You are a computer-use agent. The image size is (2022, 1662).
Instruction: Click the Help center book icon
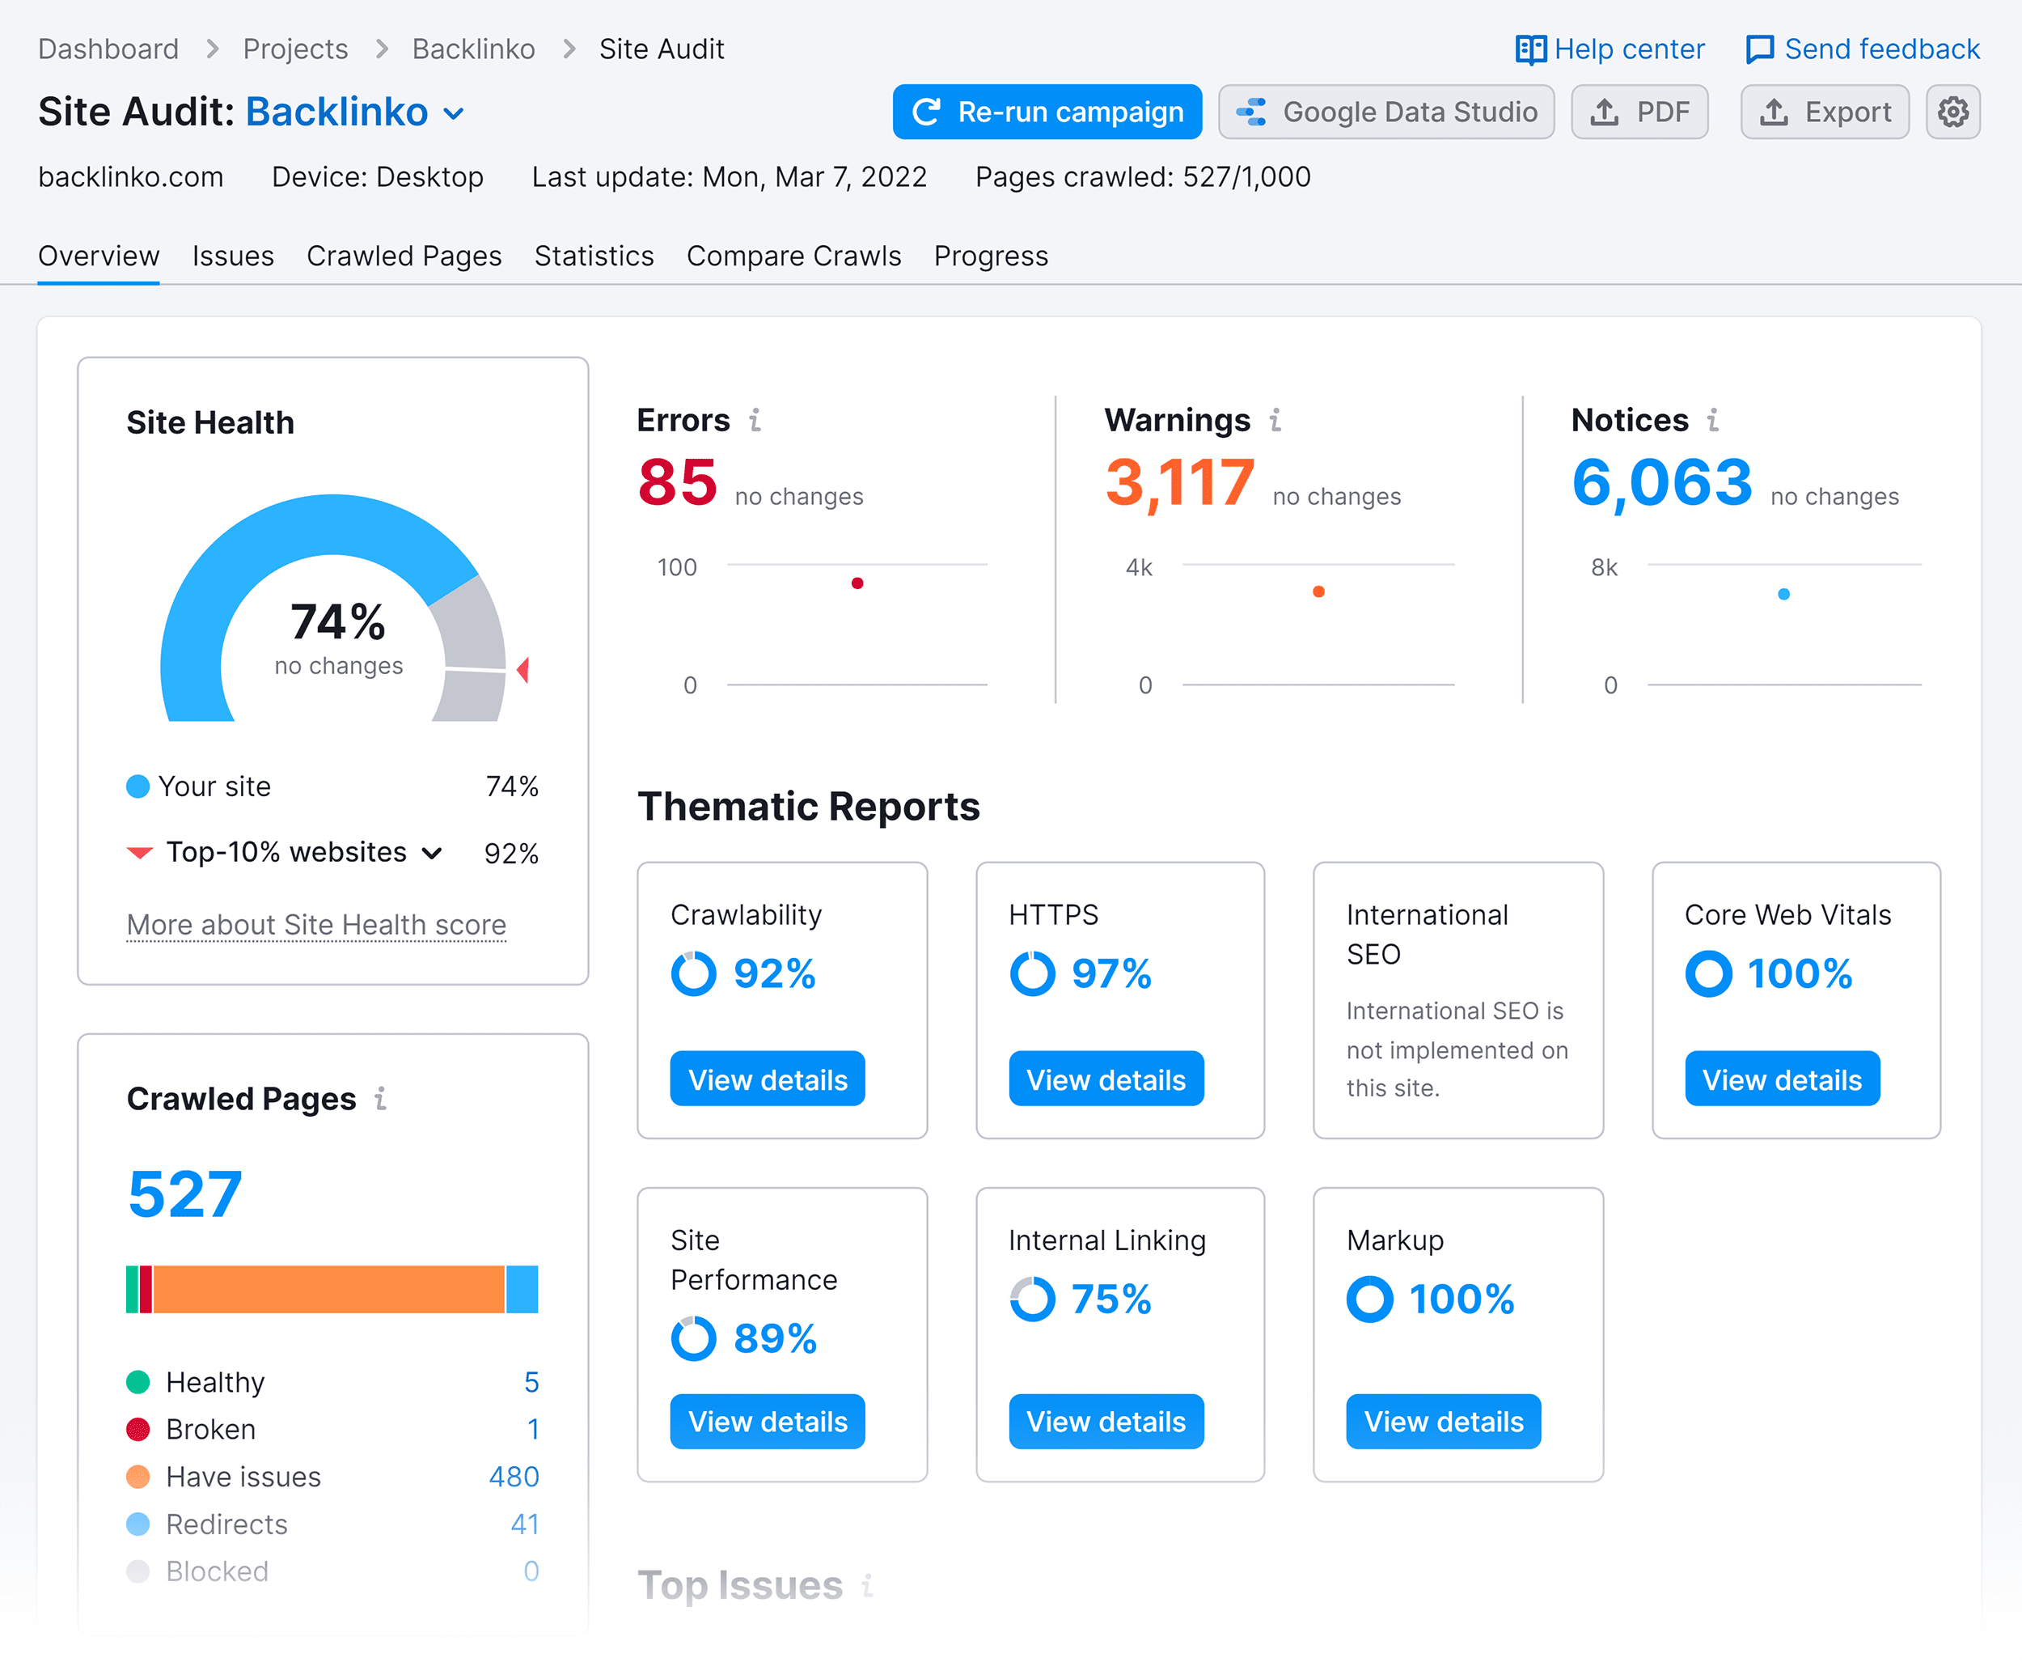coord(1530,50)
